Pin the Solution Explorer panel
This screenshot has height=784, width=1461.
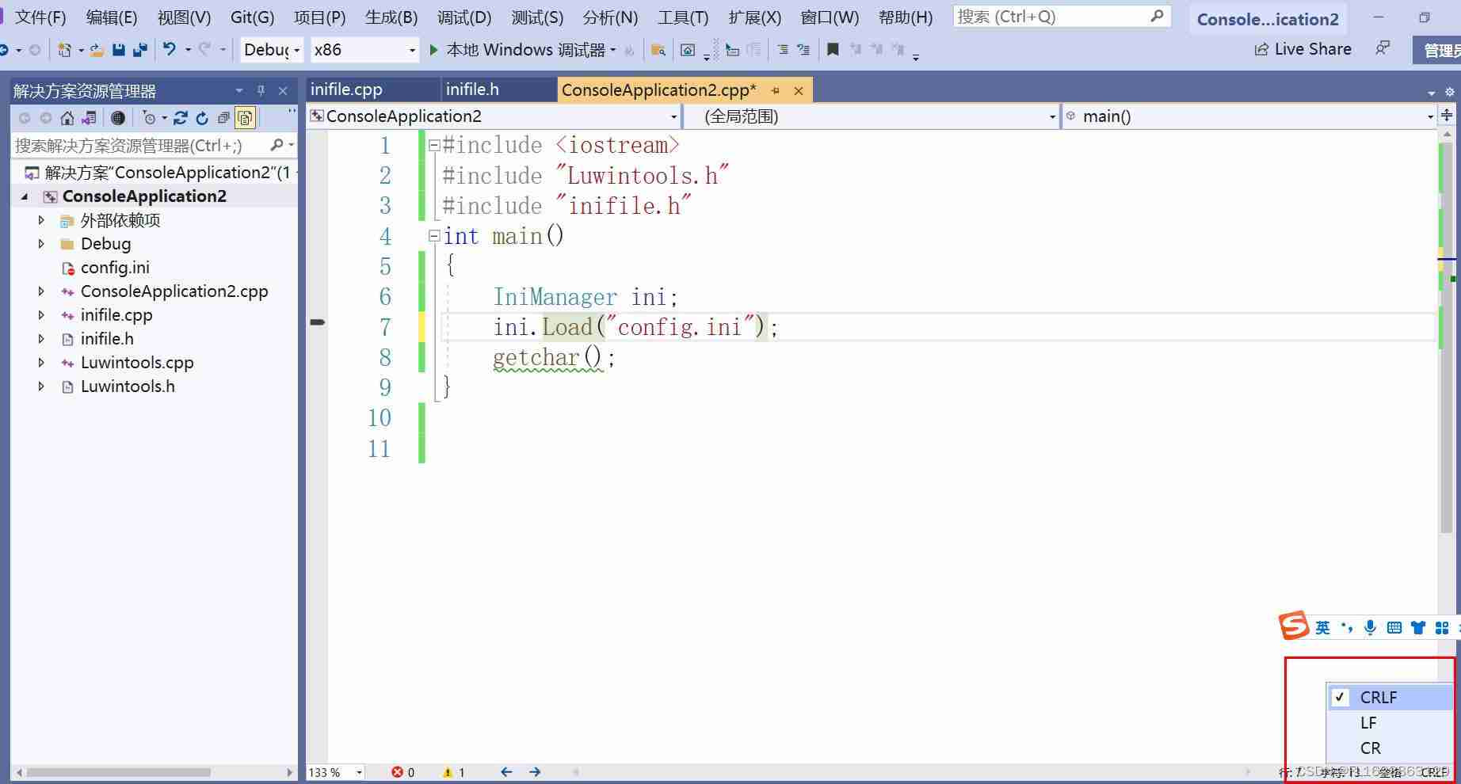click(261, 90)
